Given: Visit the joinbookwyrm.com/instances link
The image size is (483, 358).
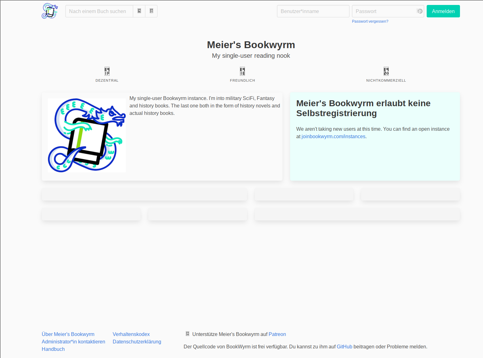Looking at the screenshot, I should [x=333, y=136].
